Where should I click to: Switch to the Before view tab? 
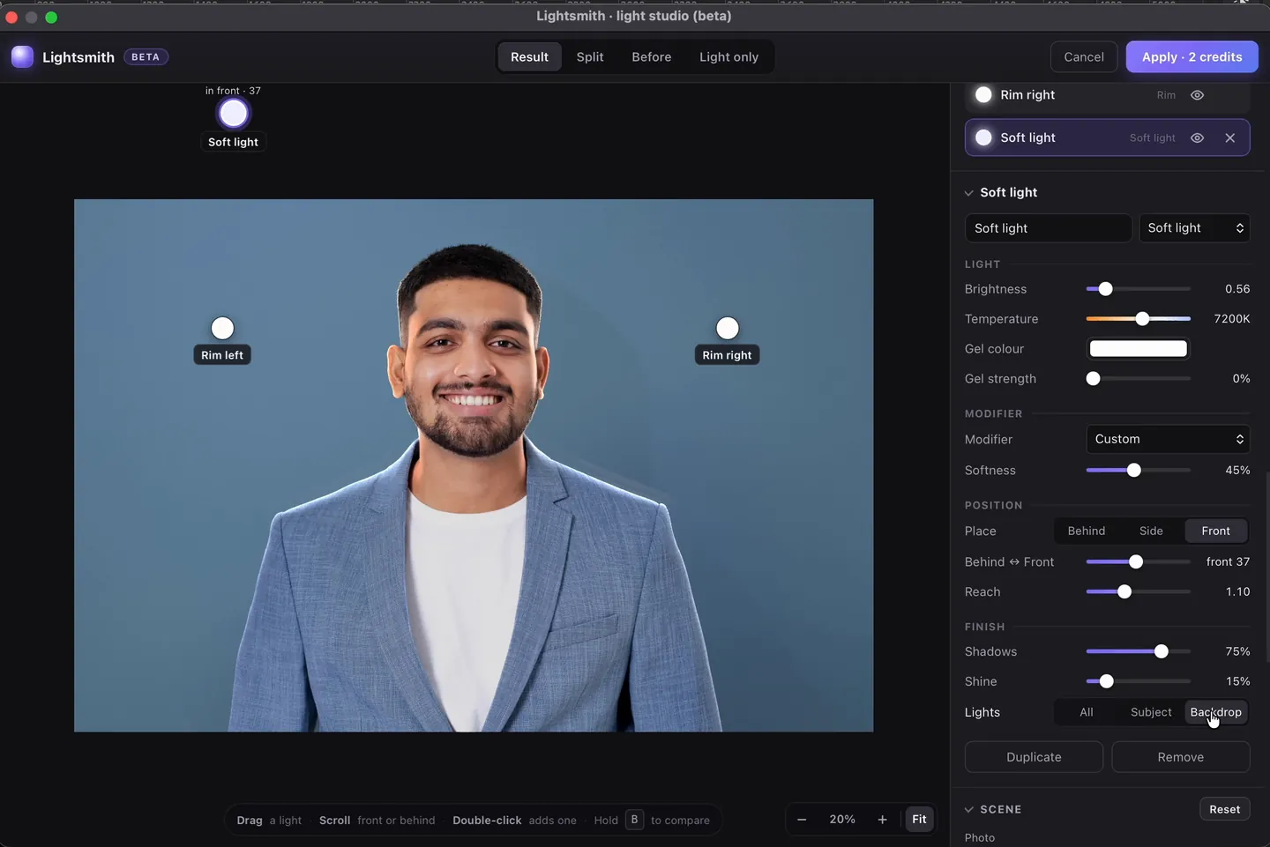[x=652, y=57]
